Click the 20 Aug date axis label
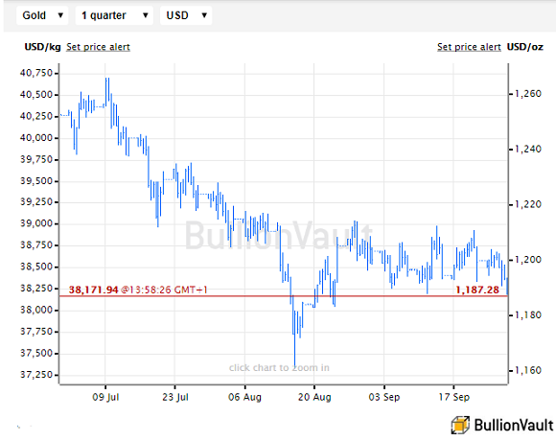Screen dimensions: 556x441 [314, 397]
